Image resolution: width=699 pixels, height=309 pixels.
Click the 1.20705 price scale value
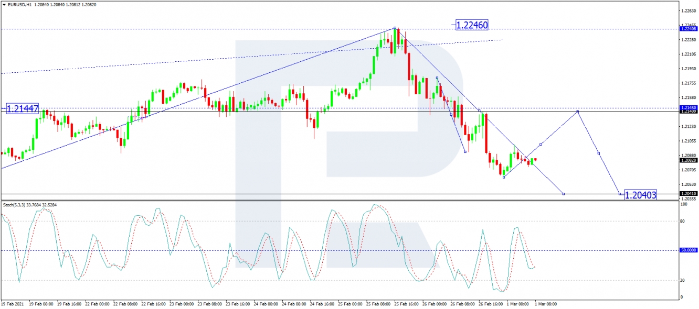[688, 170]
